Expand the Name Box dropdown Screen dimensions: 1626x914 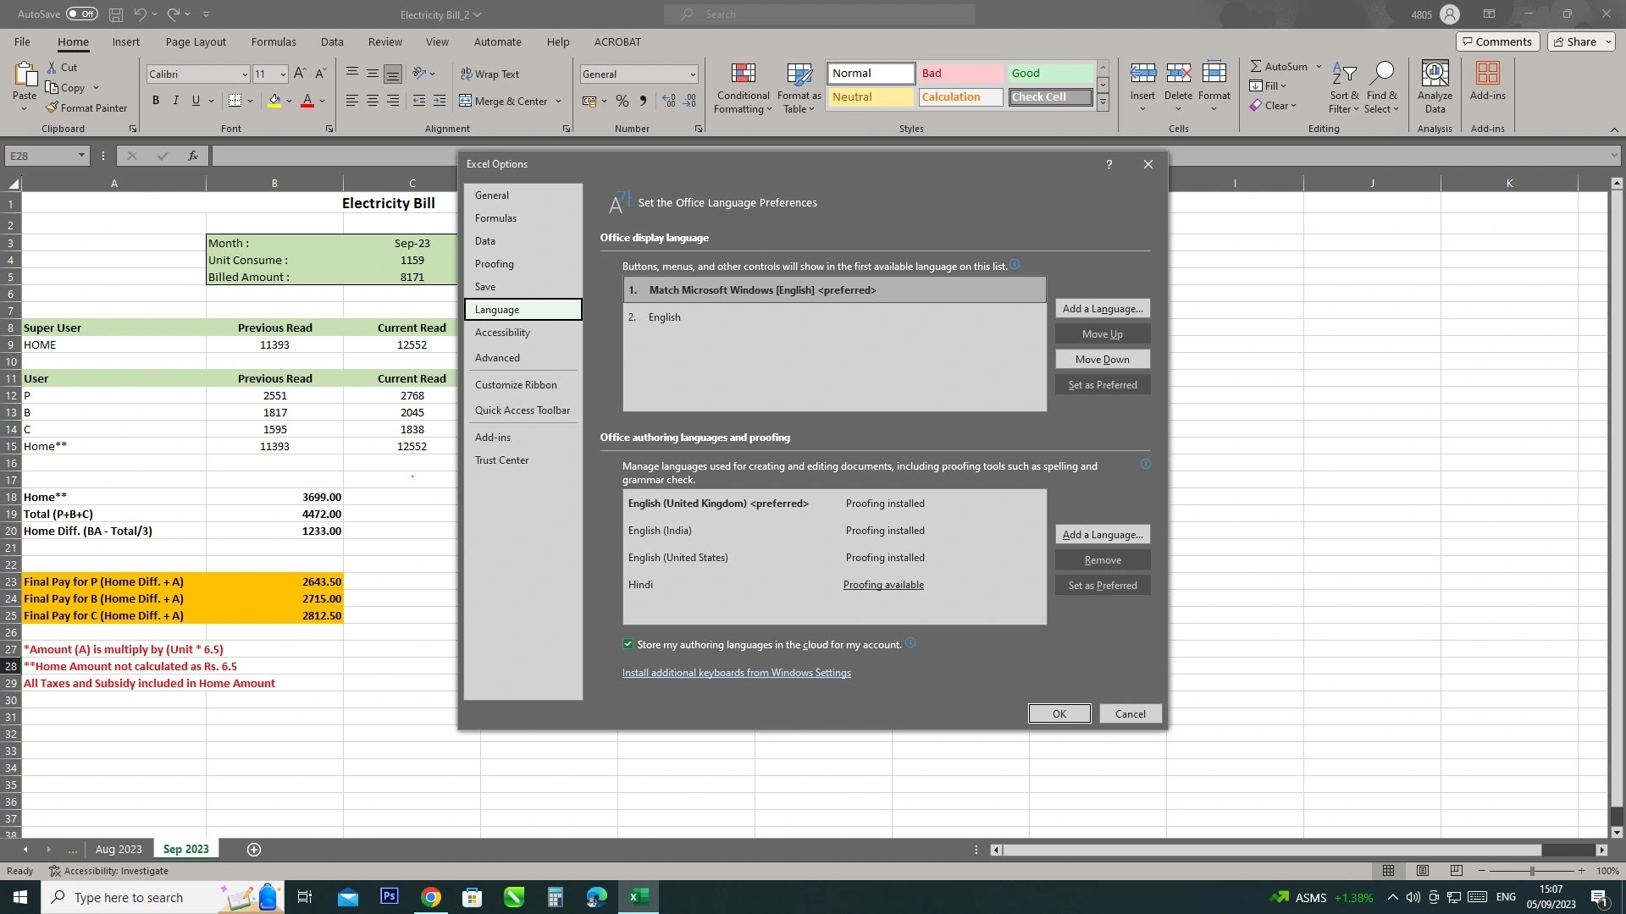pos(81,156)
